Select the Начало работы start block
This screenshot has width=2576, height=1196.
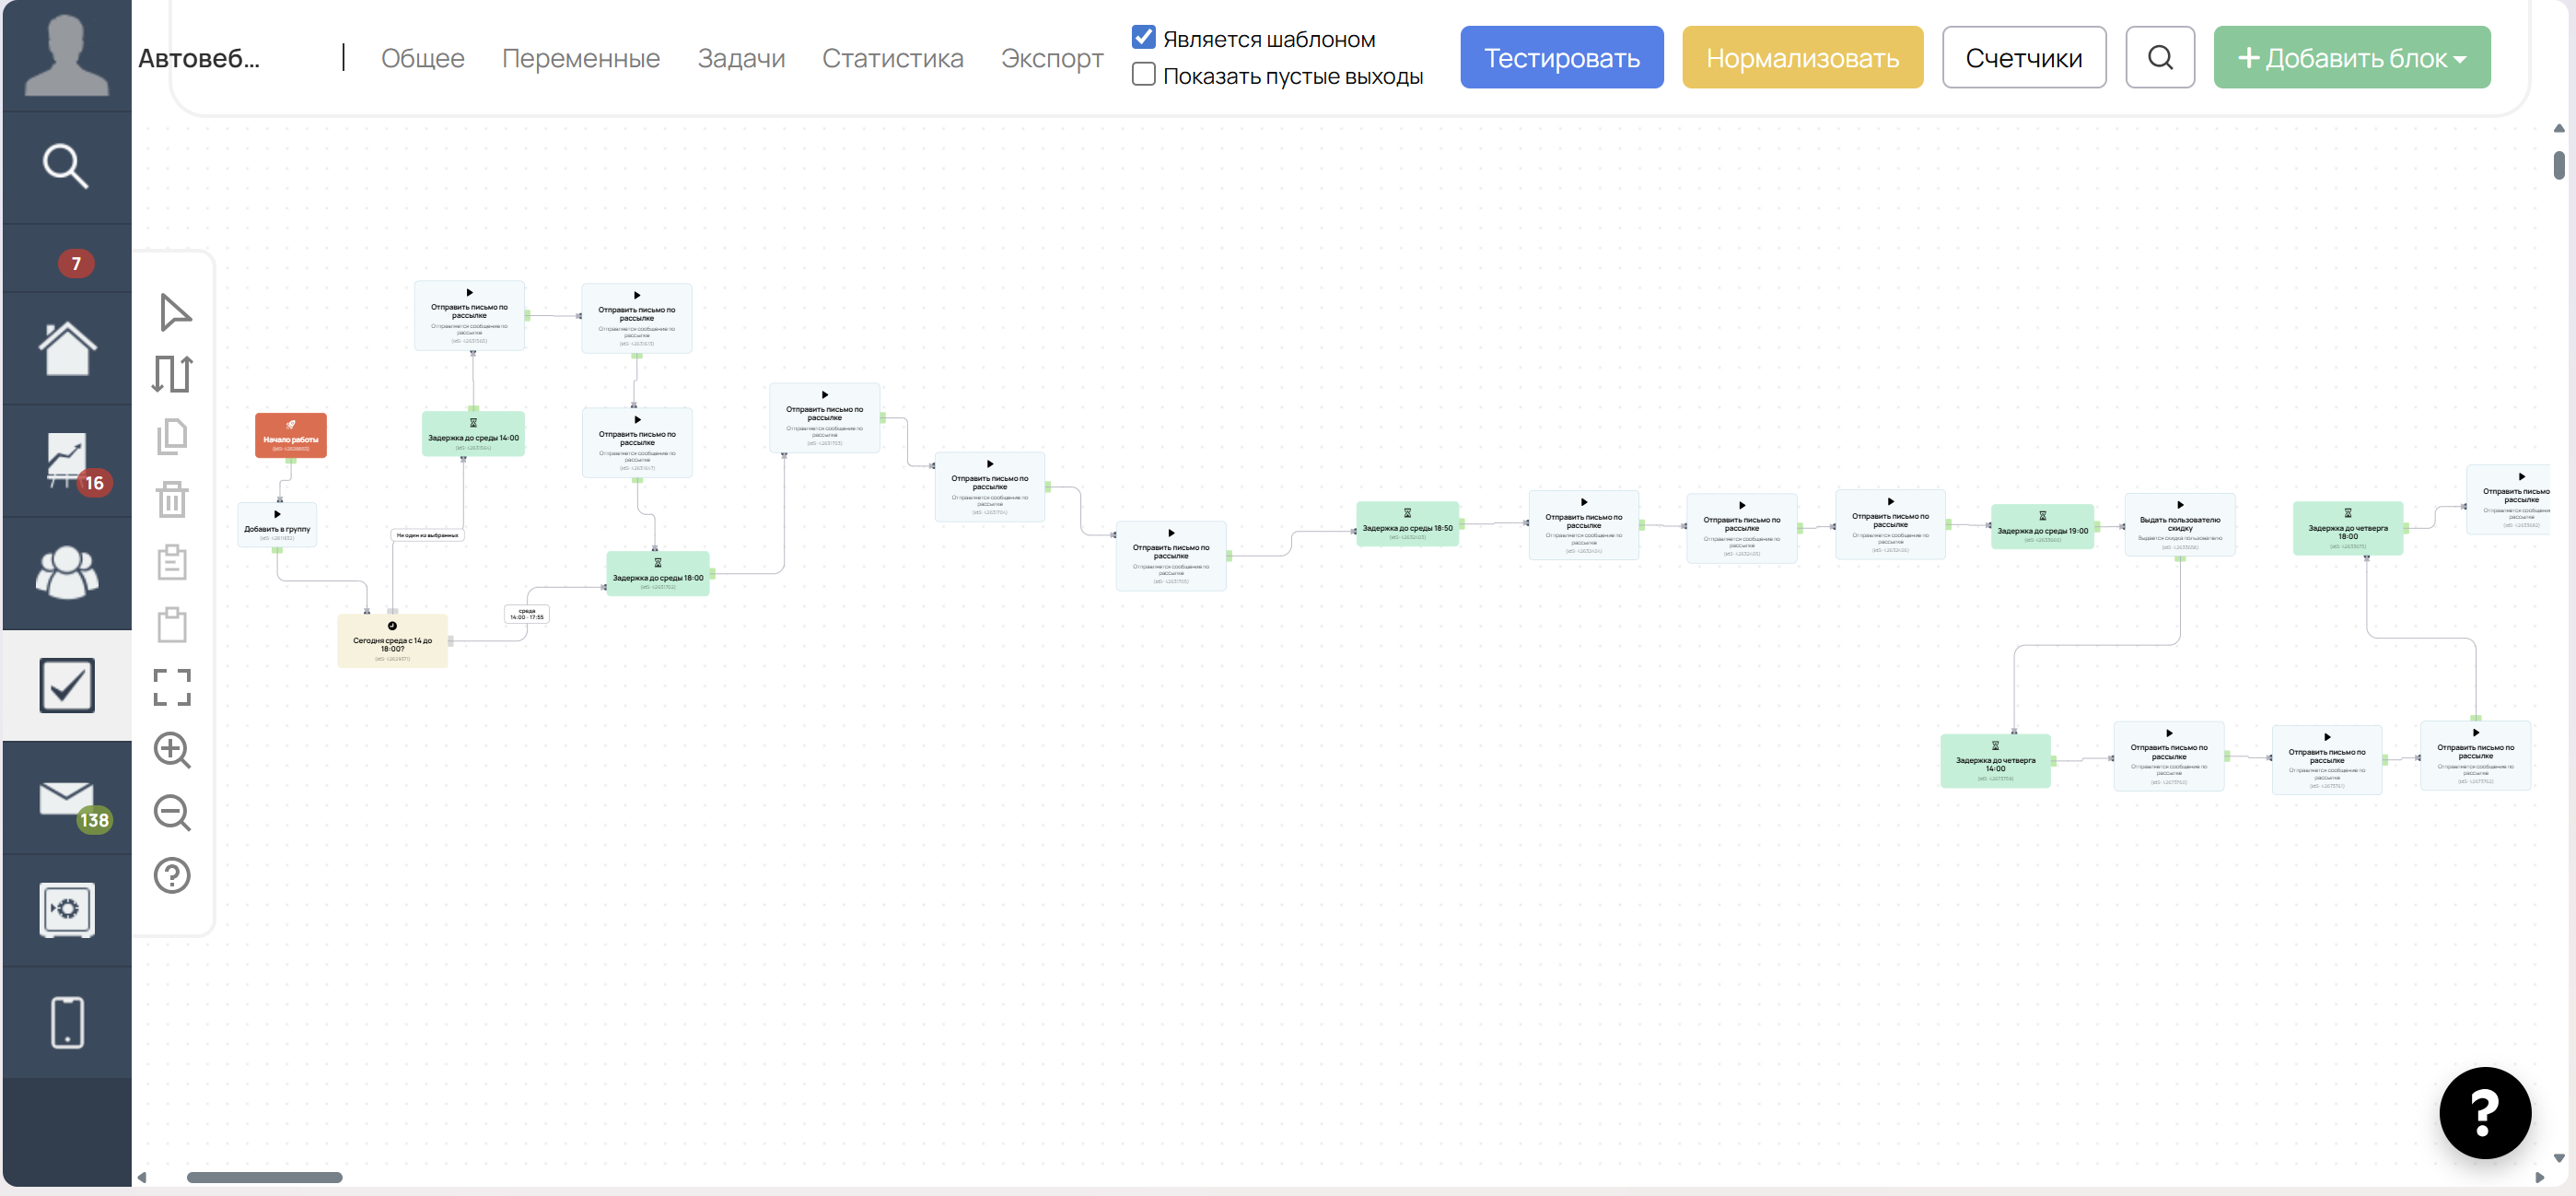point(291,435)
